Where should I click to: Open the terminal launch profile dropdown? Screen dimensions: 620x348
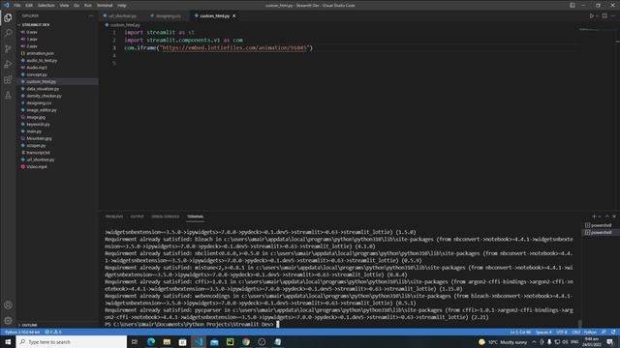(x=600, y=217)
